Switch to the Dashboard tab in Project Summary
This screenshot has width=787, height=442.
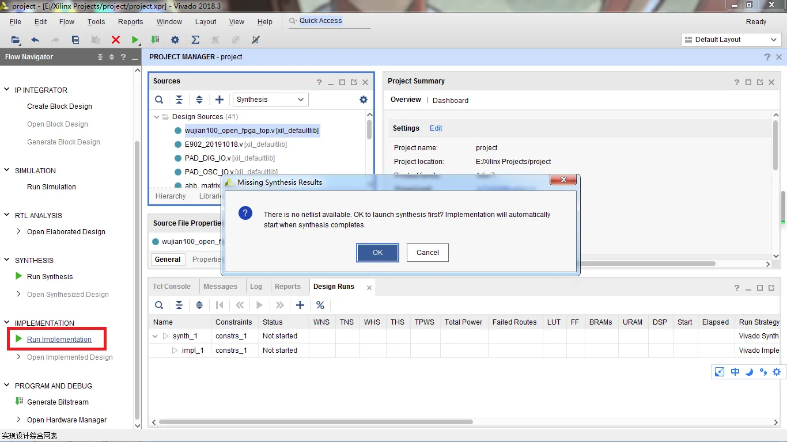[451, 100]
